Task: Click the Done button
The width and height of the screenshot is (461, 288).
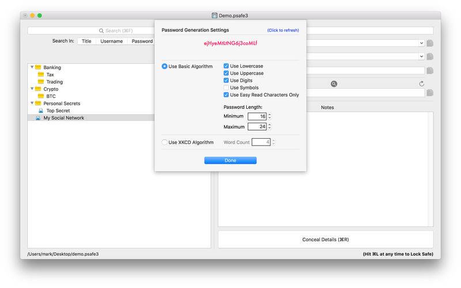Action: click(x=230, y=161)
